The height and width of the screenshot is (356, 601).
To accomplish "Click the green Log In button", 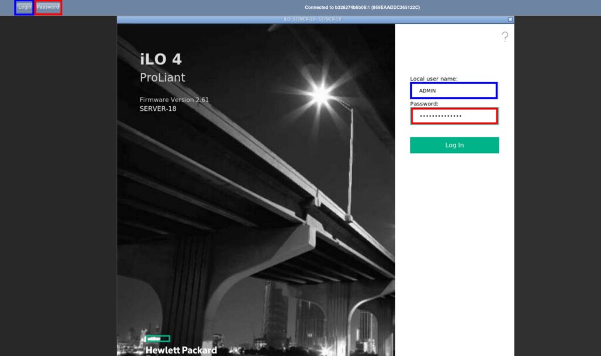I will coord(454,145).
